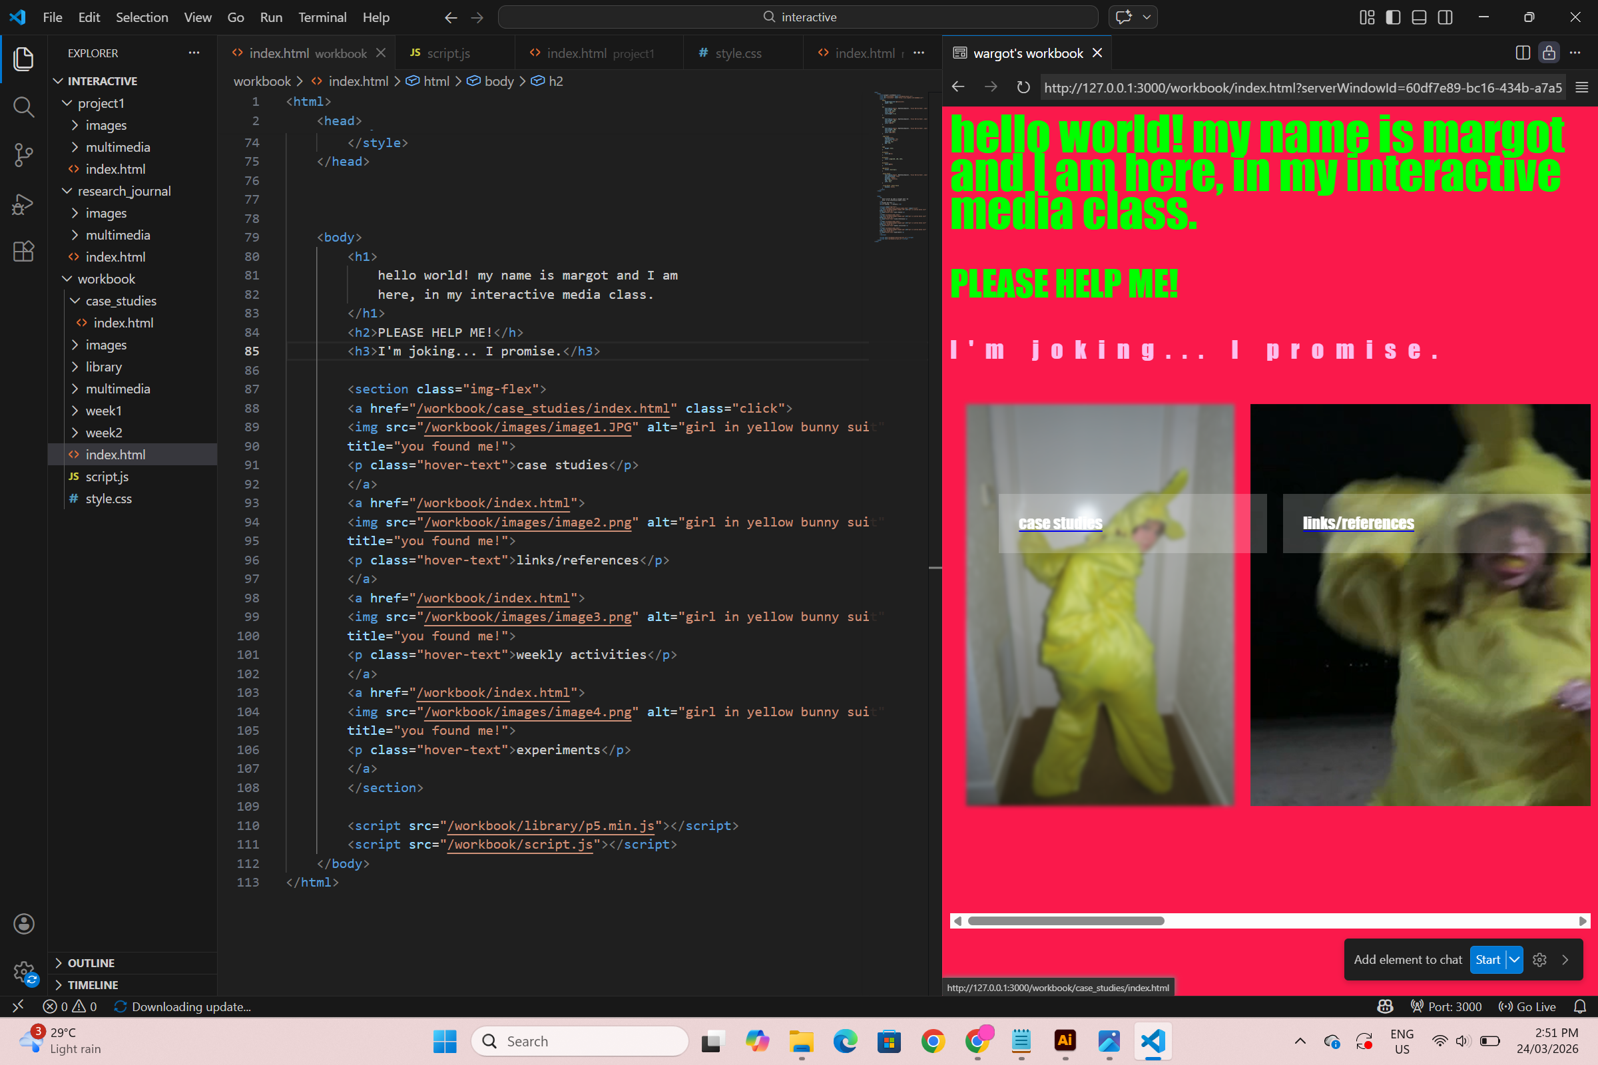
Task: Click the browser preview URL field
Action: 1302,88
